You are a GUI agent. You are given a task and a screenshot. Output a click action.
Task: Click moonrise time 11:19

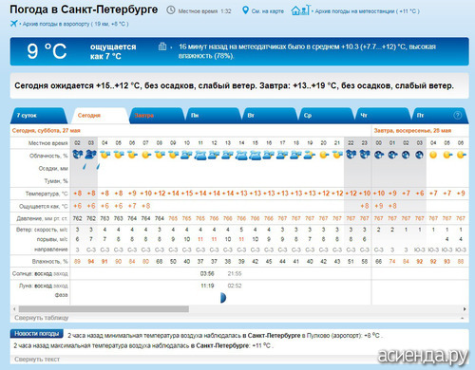pos(207,286)
